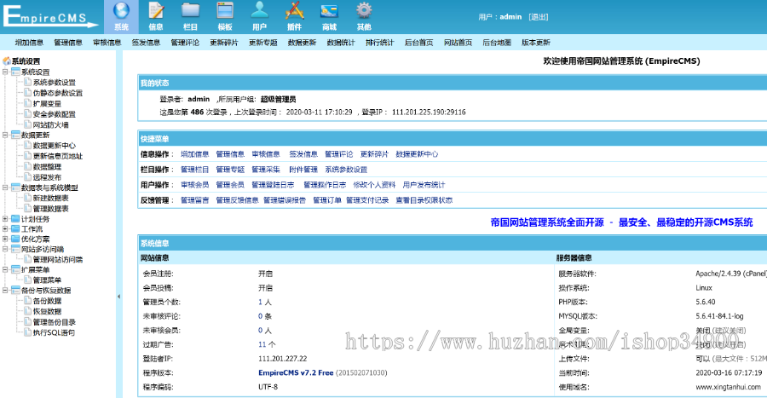Click the home icon beside 系统设置 heading
This screenshot has height=398, width=767.
(x=6, y=61)
